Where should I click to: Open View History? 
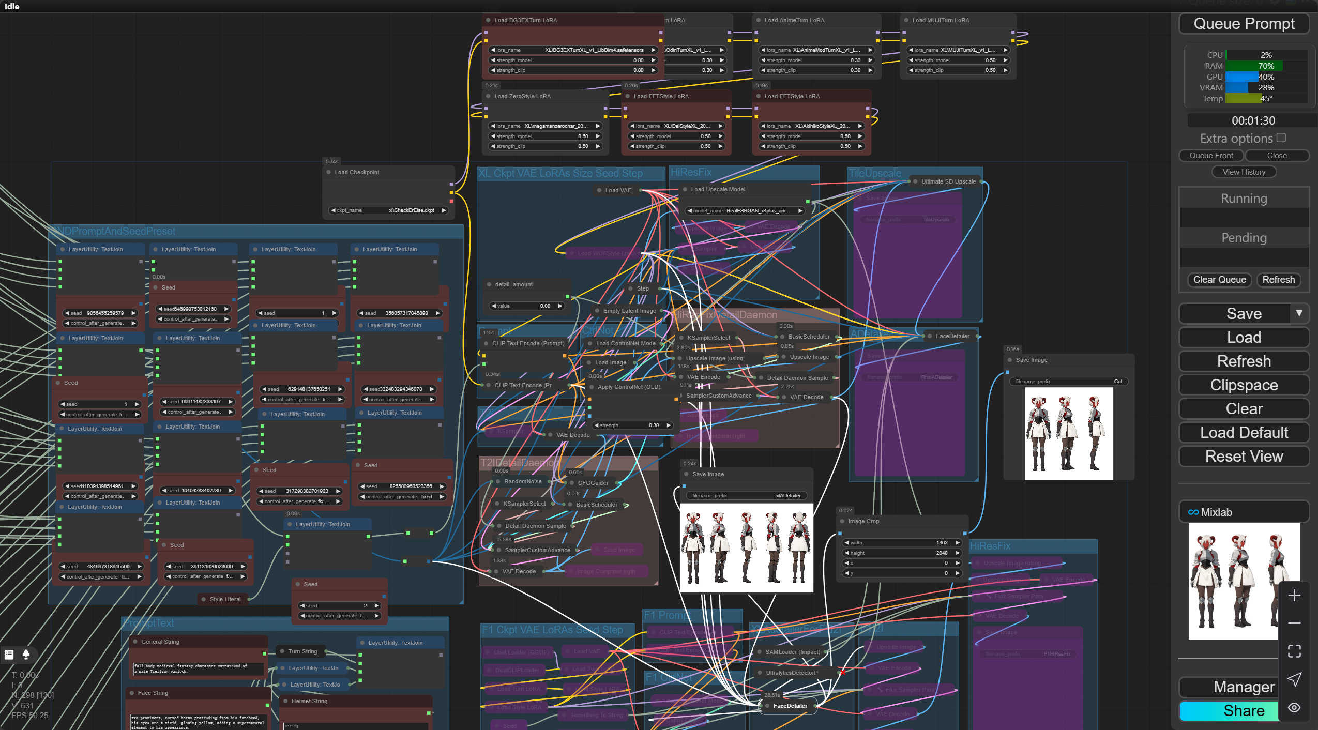[x=1244, y=172]
